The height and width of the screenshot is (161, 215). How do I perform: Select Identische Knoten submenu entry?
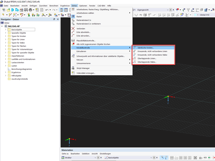[x=153, y=48]
